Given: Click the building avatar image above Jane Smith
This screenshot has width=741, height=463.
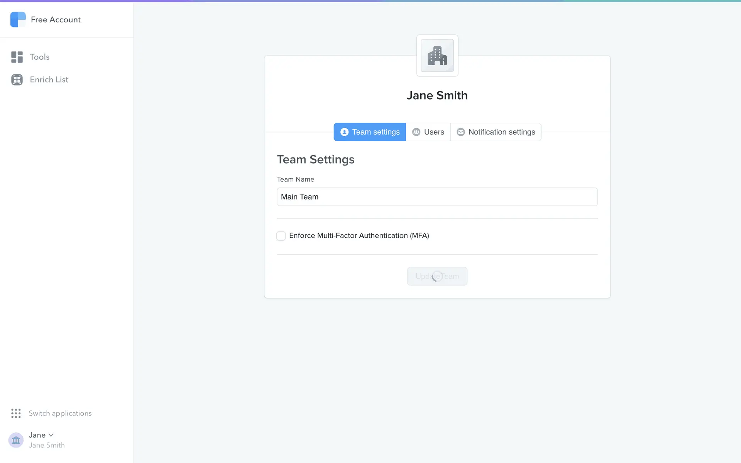Looking at the screenshot, I should tap(437, 56).
